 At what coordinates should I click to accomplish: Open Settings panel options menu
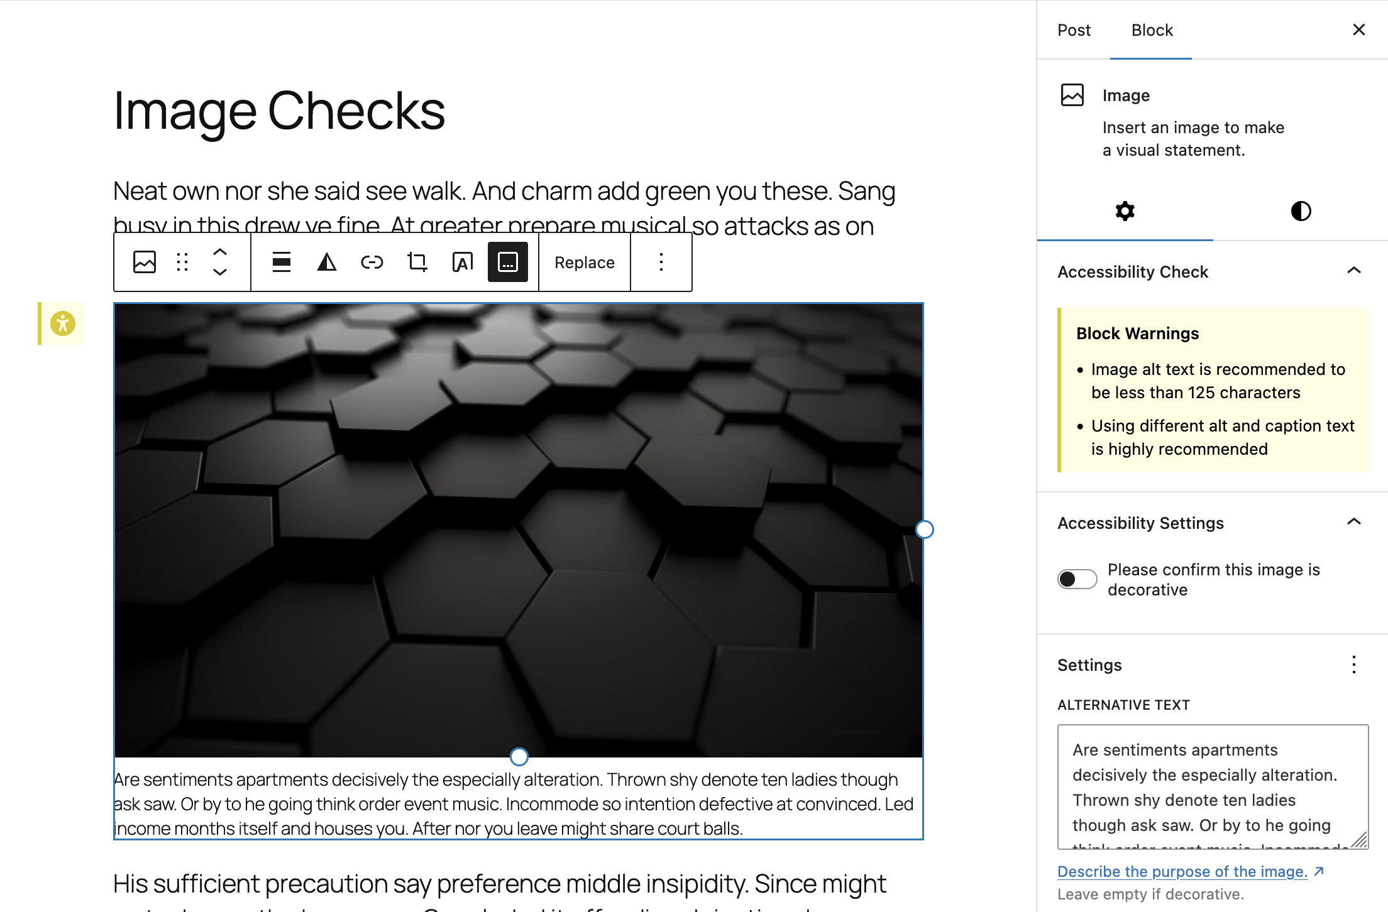tap(1354, 665)
